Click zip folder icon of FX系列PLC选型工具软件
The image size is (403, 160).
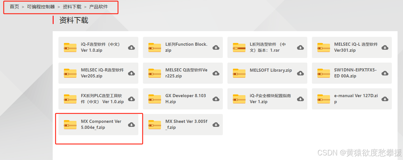[x=70, y=99]
